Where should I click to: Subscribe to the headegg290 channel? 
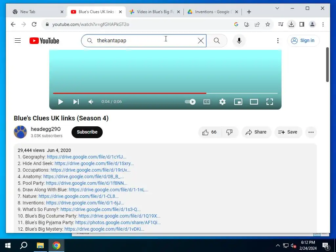click(x=87, y=132)
